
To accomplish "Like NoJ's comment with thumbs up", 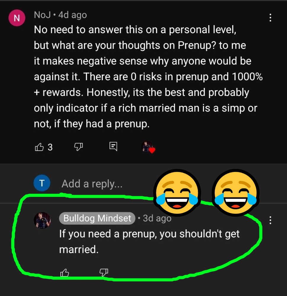I will click(x=39, y=147).
